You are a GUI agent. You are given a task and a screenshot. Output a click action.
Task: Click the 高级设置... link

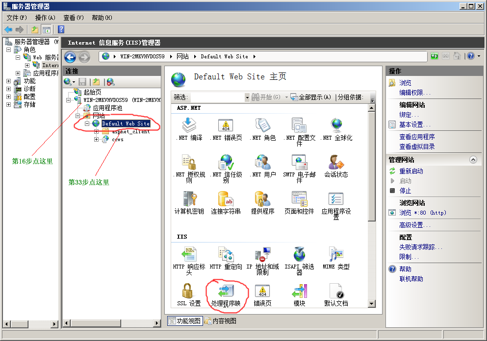415,225
